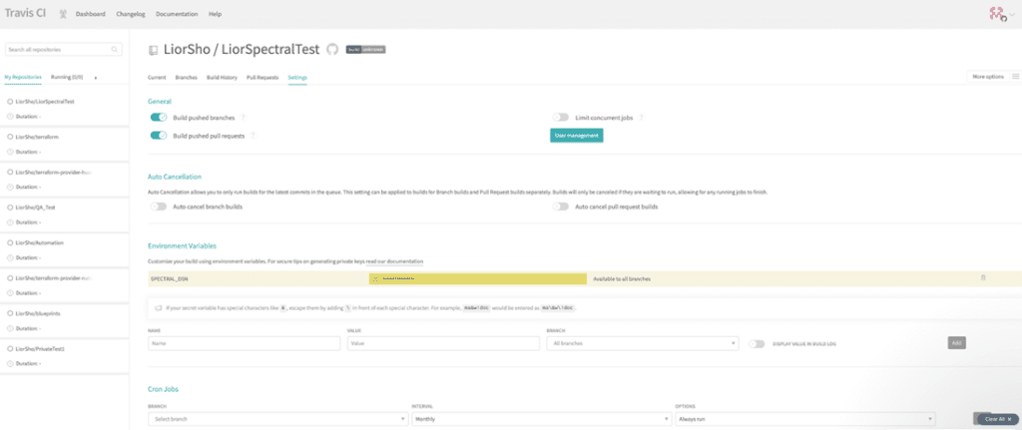Viewport: 1022px width, 430px height.
Task: Click status circle icon of LiorSho/blueprints
Action: click(x=10, y=313)
